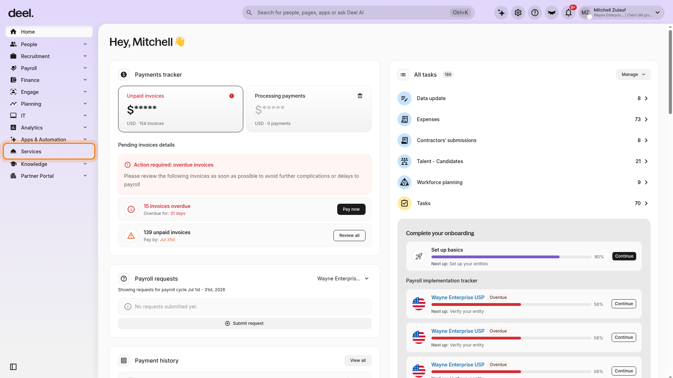Open Apps & Automation menu item
Image resolution: width=673 pixels, height=378 pixels.
pyautogui.click(x=49, y=139)
